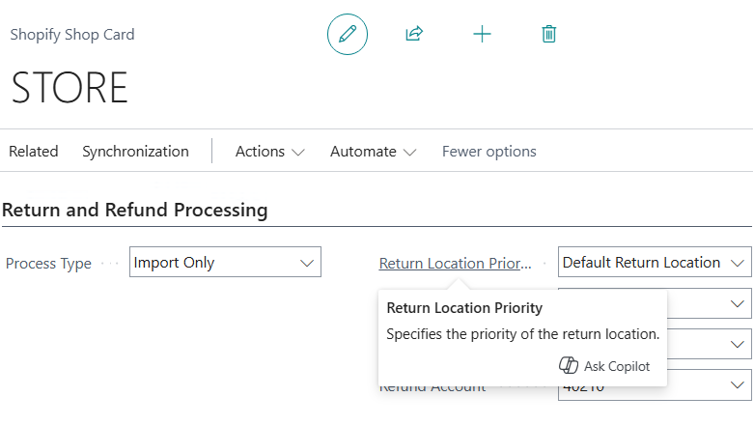Click the Ask Copilot link
The height and width of the screenshot is (425, 753).
coord(616,366)
